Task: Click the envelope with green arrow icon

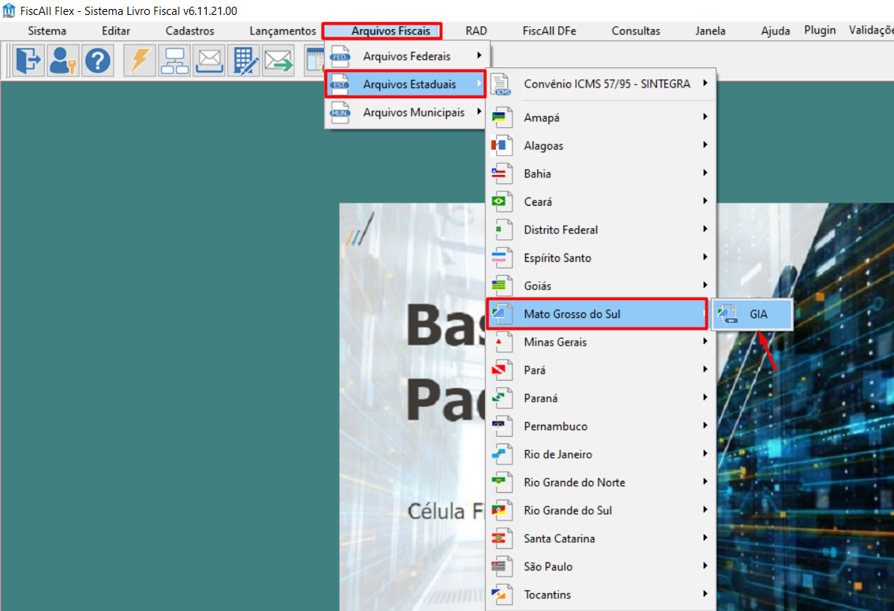Action: click(278, 61)
